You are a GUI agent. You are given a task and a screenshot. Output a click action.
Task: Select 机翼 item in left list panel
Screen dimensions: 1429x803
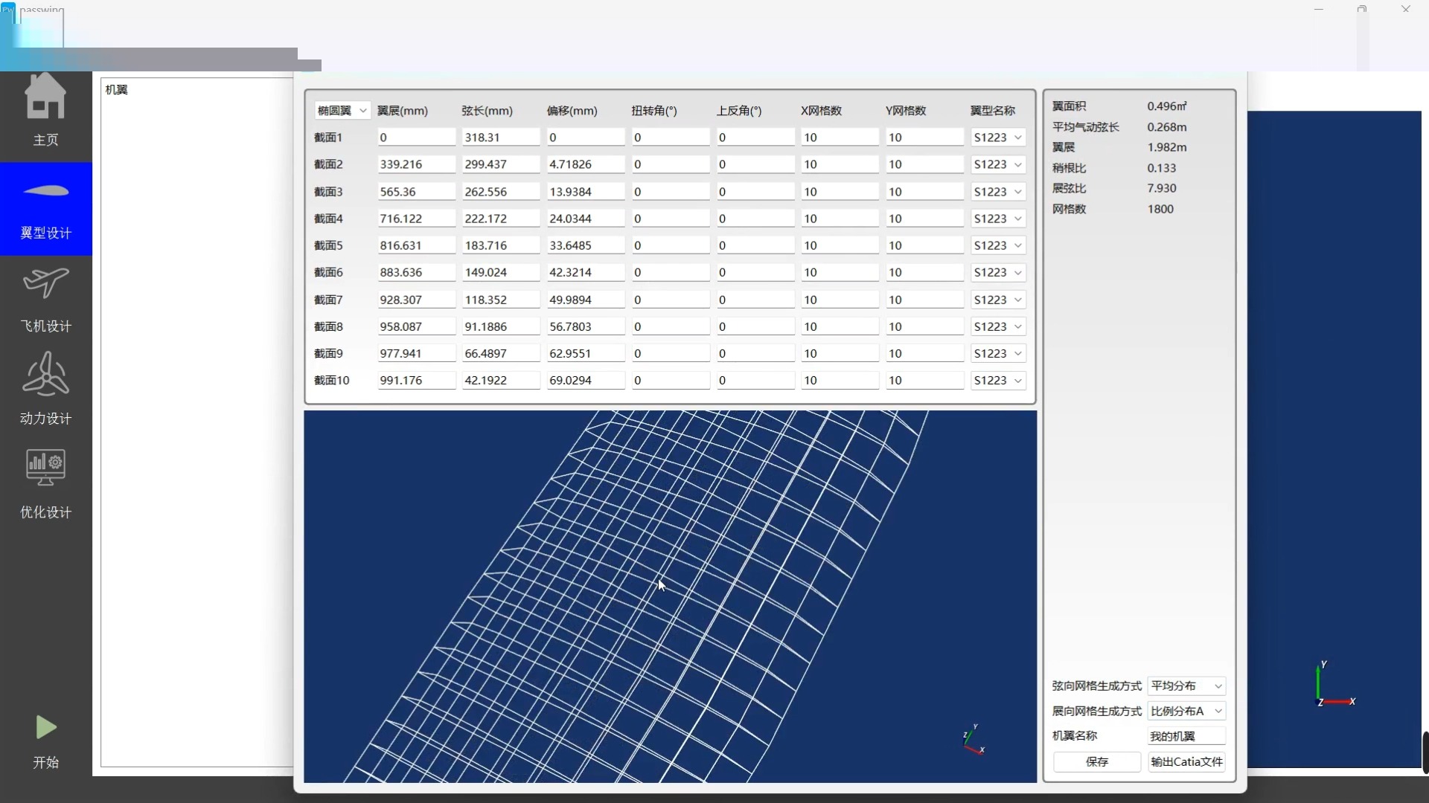pyautogui.click(x=116, y=89)
